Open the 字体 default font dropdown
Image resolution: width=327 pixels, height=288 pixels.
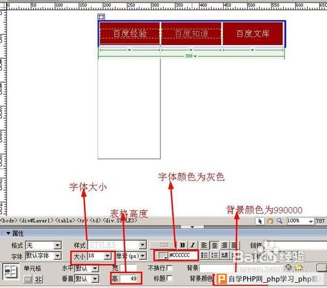pyautogui.click(x=58, y=255)
